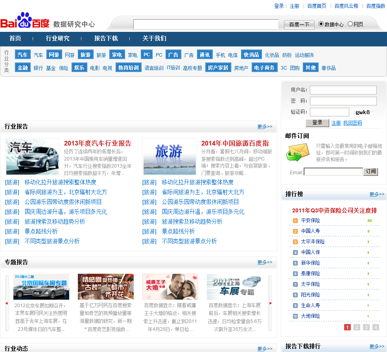
Task: Open the 威廉王子大婚 thumbnail
Action: [170, 287]
